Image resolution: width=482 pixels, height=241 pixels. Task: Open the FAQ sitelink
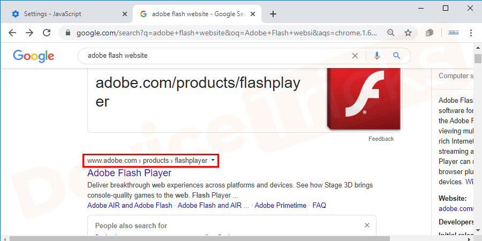point(319,205)
